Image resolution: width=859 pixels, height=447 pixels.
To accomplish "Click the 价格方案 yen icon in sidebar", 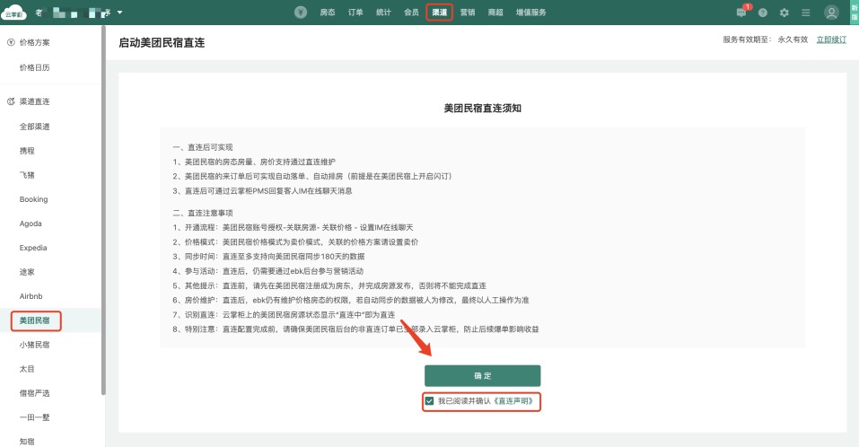I will pos(10,42).
